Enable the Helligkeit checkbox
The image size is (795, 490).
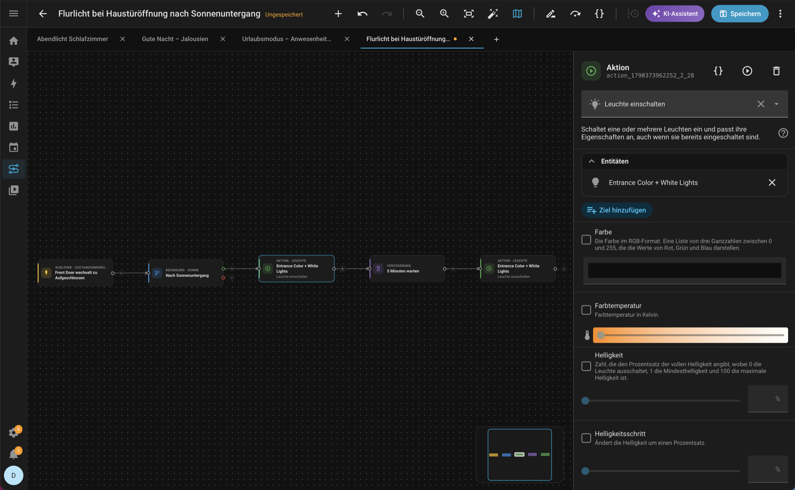pos(586,366)
